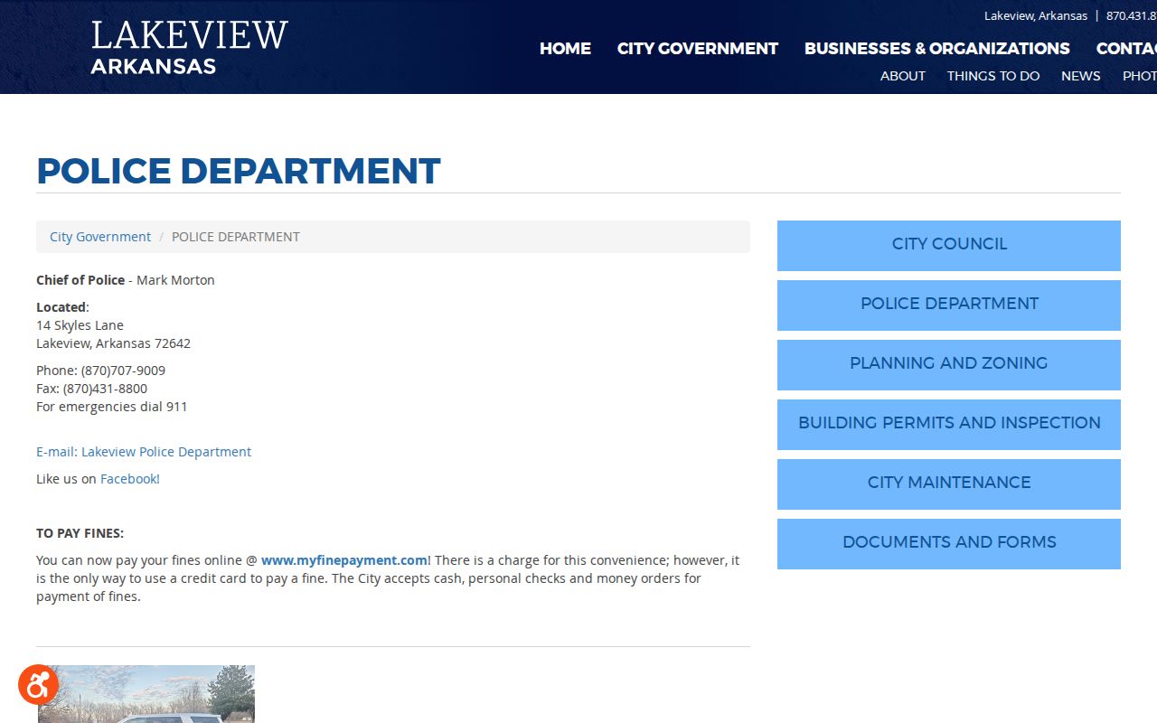Open Building Permits and Inspection button
Screen dimensions: 1157x723
click(949, 425)
